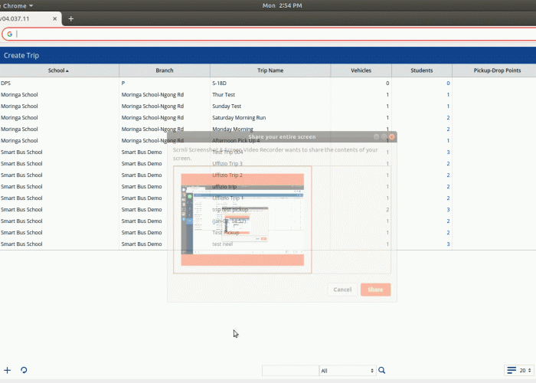Click the refresh icon in bottom bar
This screenshot has height=383, width=536.
[25, 370]
